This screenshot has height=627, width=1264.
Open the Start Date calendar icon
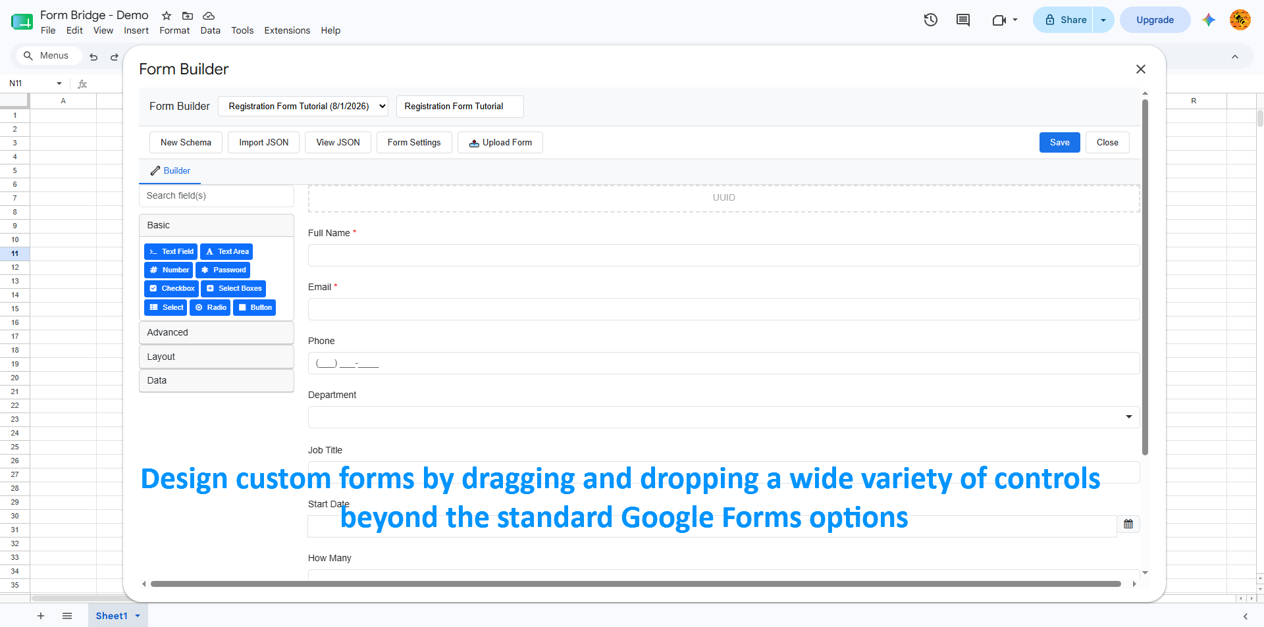coord(1128,524)
